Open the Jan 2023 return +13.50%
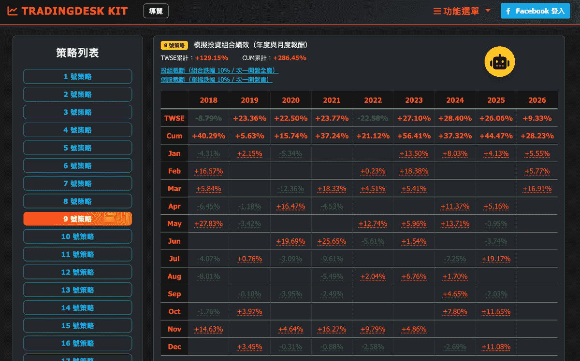580x361 pixels. 414,153
